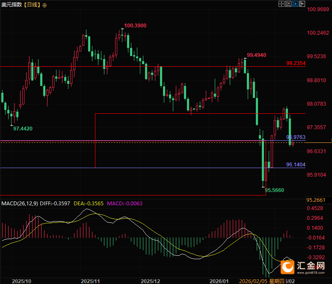The height and width of the screenshot is (284, 332).
Task: Click -0.3292 on the MACD axis
Action: tap(316, 257)
